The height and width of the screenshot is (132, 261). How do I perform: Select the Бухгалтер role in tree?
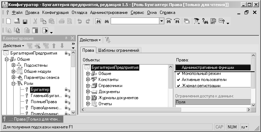coord(40,90)
